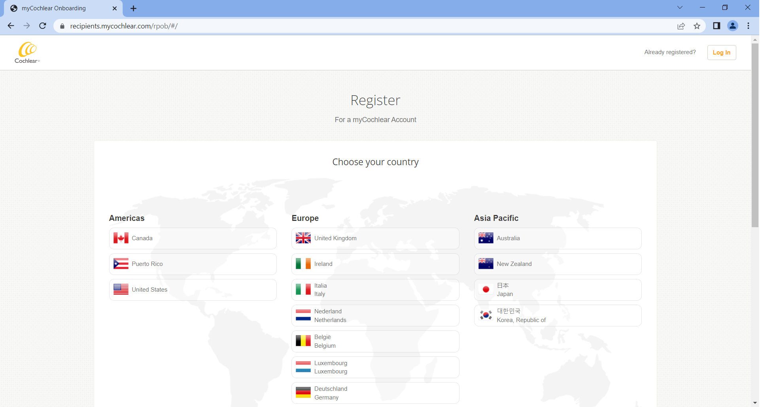Click the back navigation arrow
The image size is (760, 407).
tap(11, 26)
